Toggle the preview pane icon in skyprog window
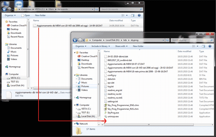Viewport: 216px width, 137px height. [204, 46]
